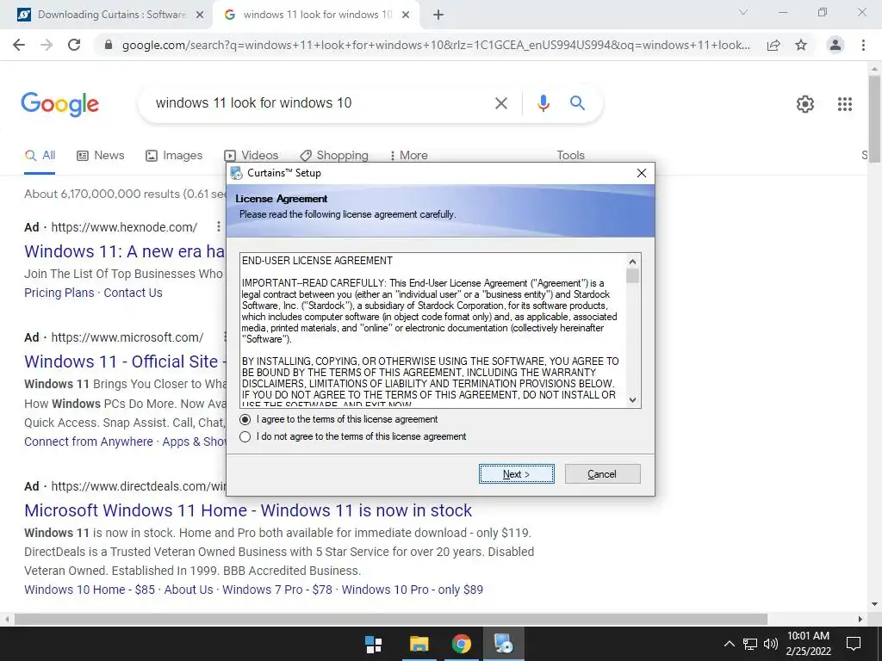Open the Pricing Plans link
882x661 pixels.
59,293
